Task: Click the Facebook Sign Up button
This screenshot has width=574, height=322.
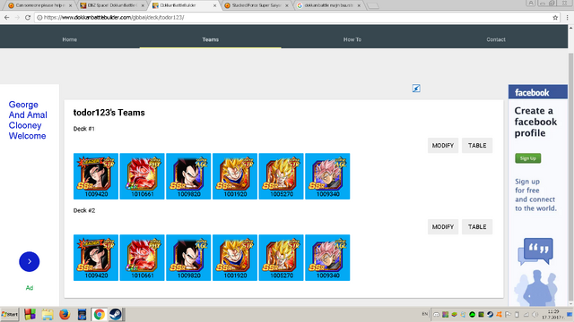Action: [x=528, y=158]
